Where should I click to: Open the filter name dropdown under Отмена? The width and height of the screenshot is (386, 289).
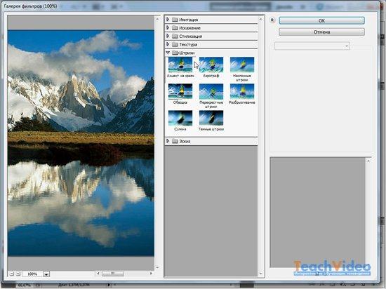(312, 46)
